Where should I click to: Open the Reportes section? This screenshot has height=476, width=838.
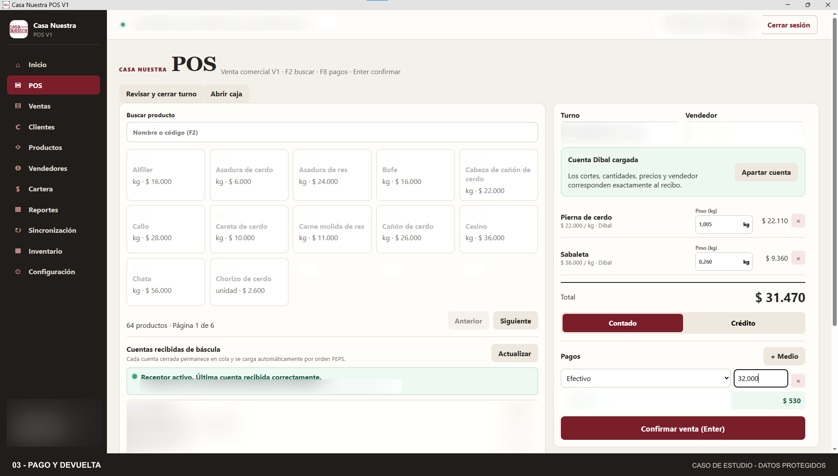pyautogui.click(x=53, y=210)
